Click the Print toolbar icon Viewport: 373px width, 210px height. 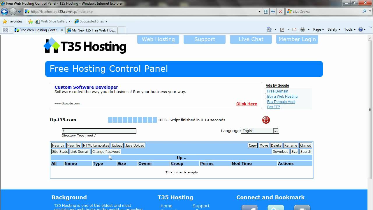point(302,29)
